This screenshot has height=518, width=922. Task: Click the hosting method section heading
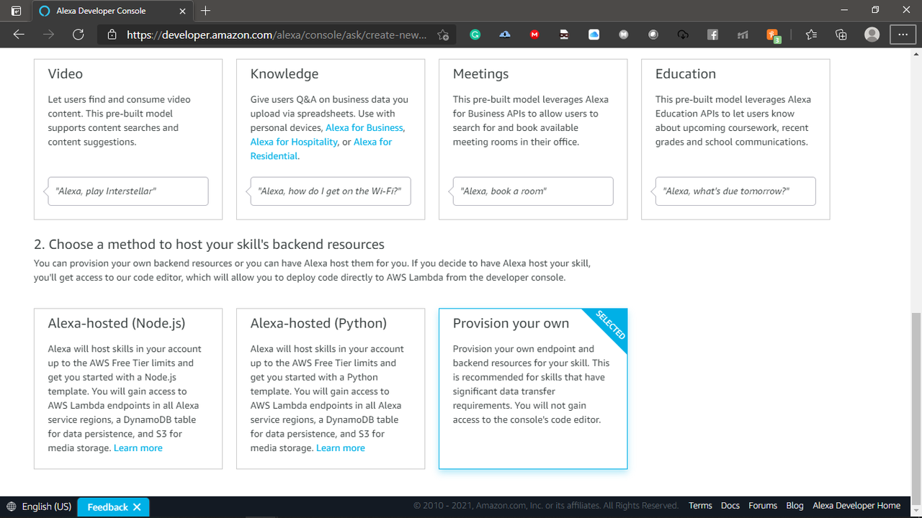point(209,245)
